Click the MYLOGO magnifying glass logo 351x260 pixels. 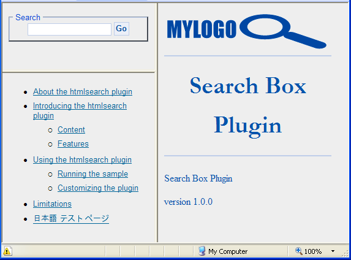(246, 31)
